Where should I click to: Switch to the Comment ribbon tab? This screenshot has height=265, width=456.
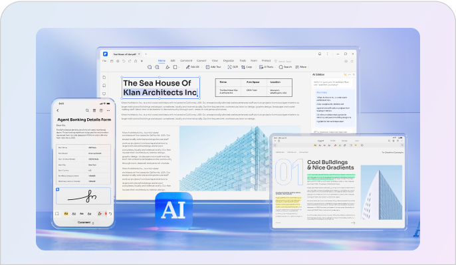coord(186,60)
